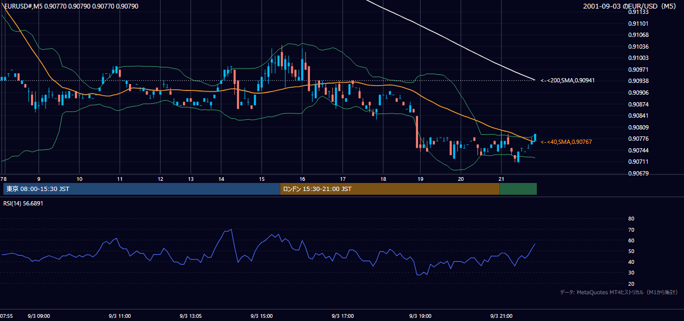This screenshot has height=321, width=684.
Task: Click the 07:55 bottom time label
Action: [x=6, y=316]
